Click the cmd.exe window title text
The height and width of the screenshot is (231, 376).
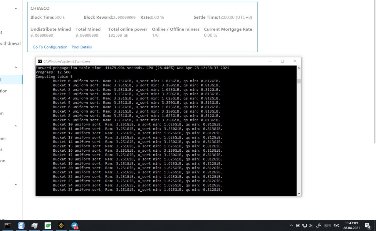pos(67,61)
